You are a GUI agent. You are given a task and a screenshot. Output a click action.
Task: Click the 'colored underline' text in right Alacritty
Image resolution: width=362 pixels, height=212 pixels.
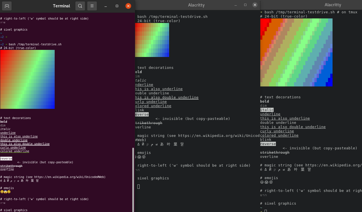click(279, 135)
